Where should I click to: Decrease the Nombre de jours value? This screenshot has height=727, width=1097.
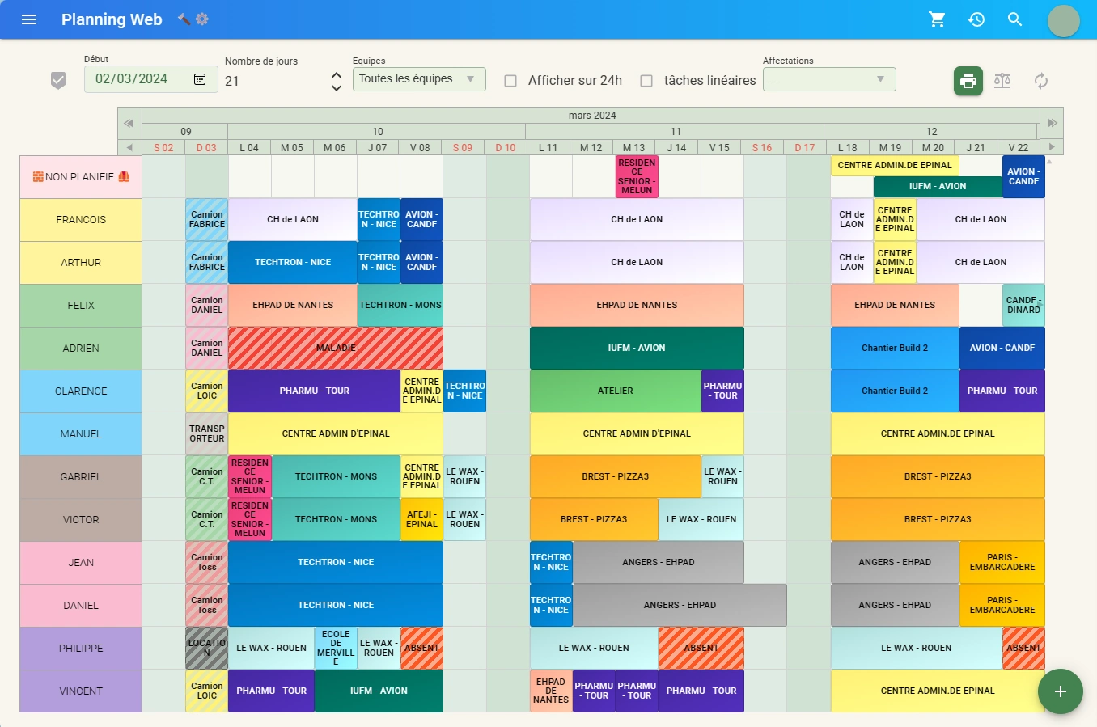(337, 87)
